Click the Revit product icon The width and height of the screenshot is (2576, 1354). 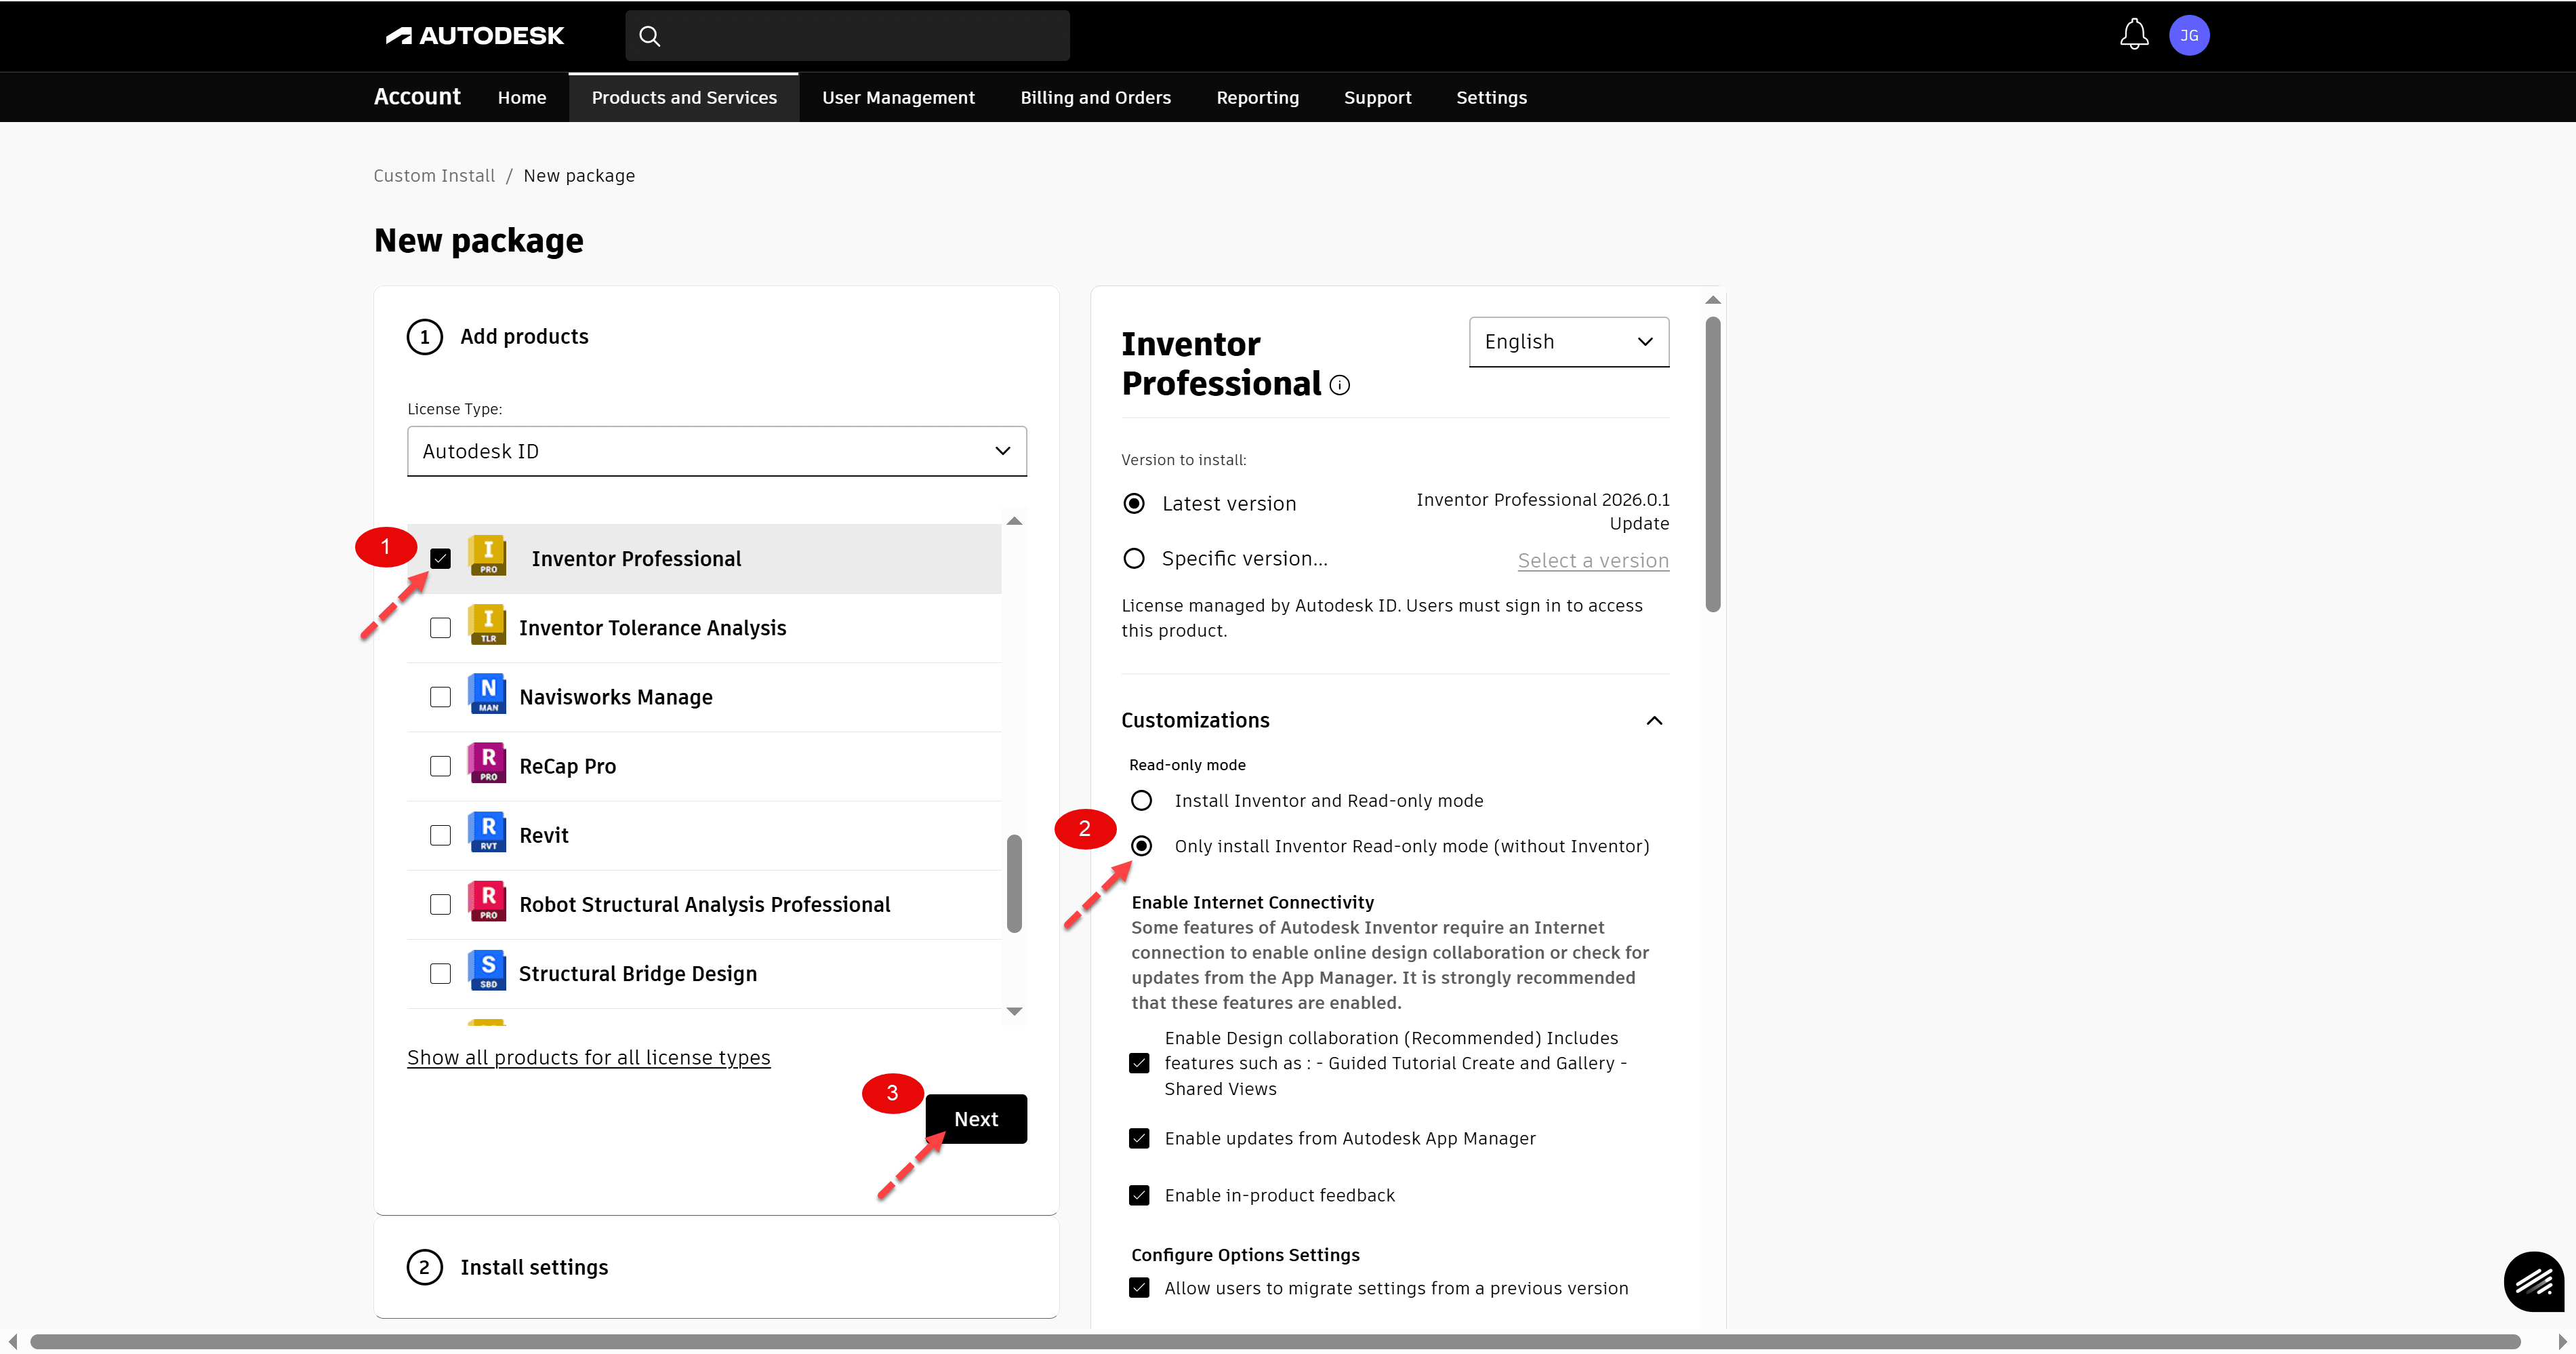tap(487, 833)
